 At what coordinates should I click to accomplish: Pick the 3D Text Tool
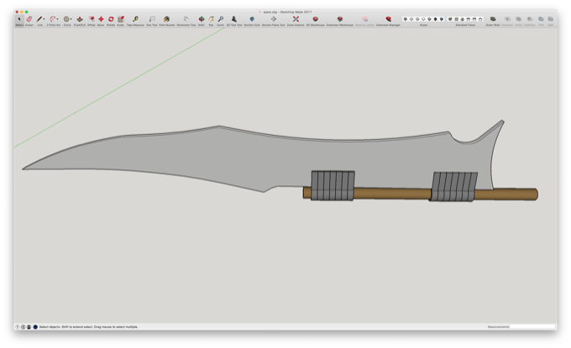tap(234, 19)
